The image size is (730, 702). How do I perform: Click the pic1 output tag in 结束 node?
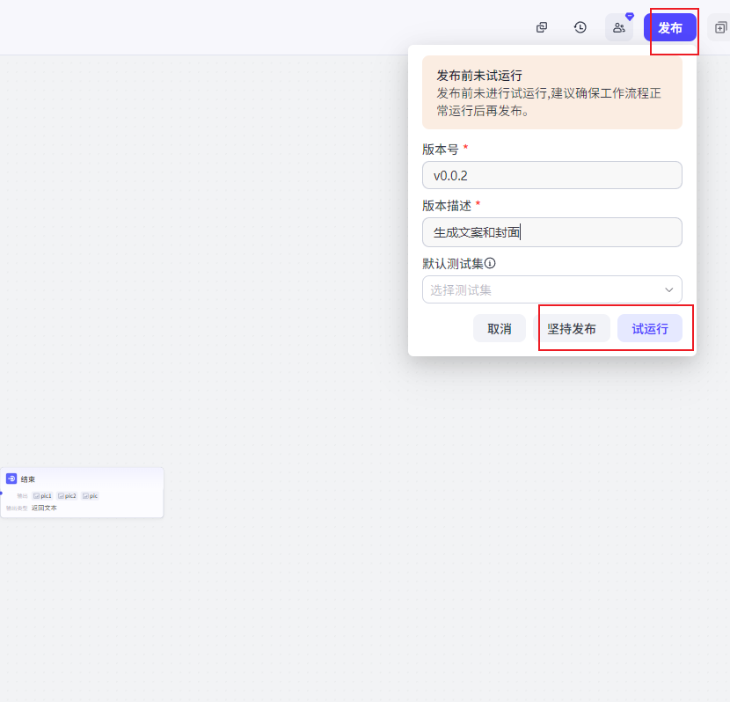tap(42, 496)
